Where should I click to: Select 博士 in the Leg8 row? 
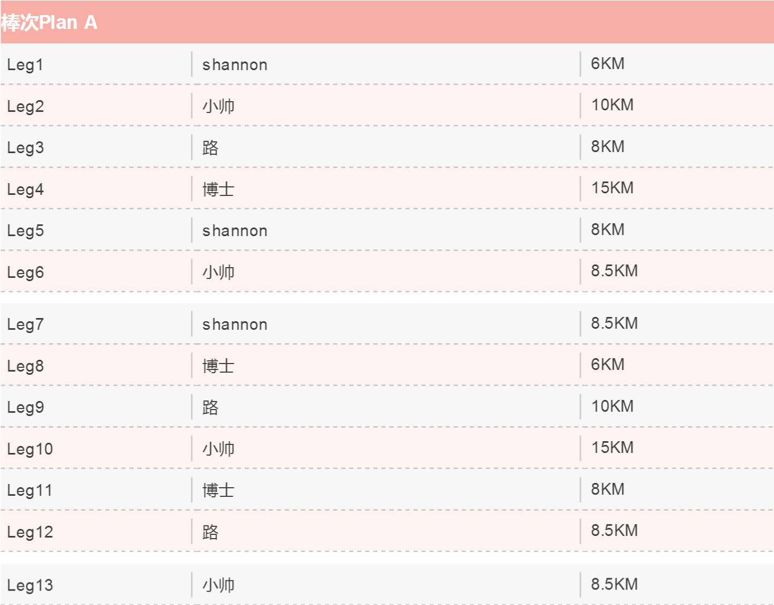(218, 366)
